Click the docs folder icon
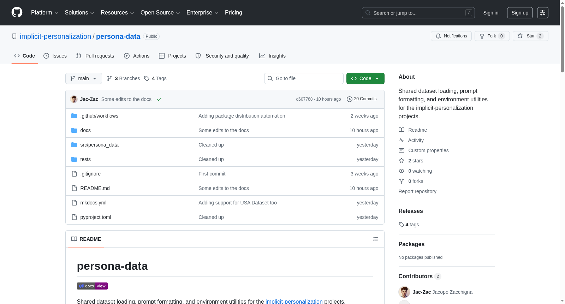The height and width of the screenshot is (304, 565). (74, 130)
